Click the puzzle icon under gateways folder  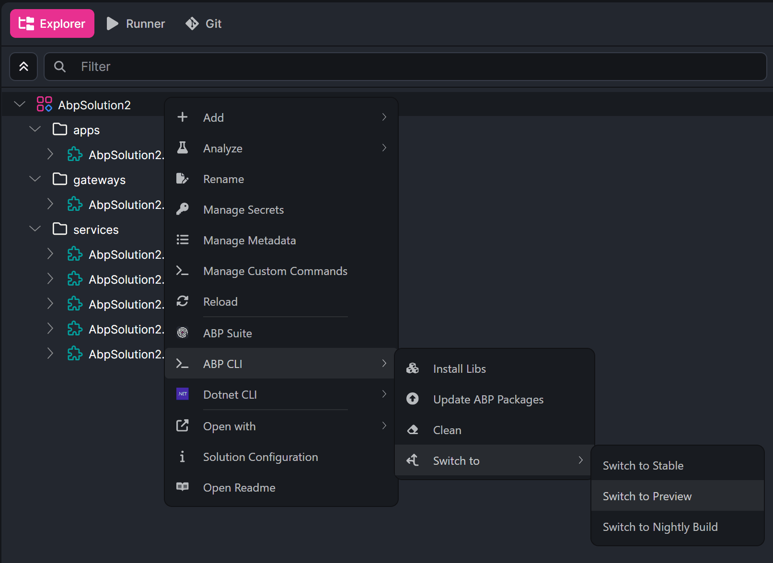tap(75, 204)
